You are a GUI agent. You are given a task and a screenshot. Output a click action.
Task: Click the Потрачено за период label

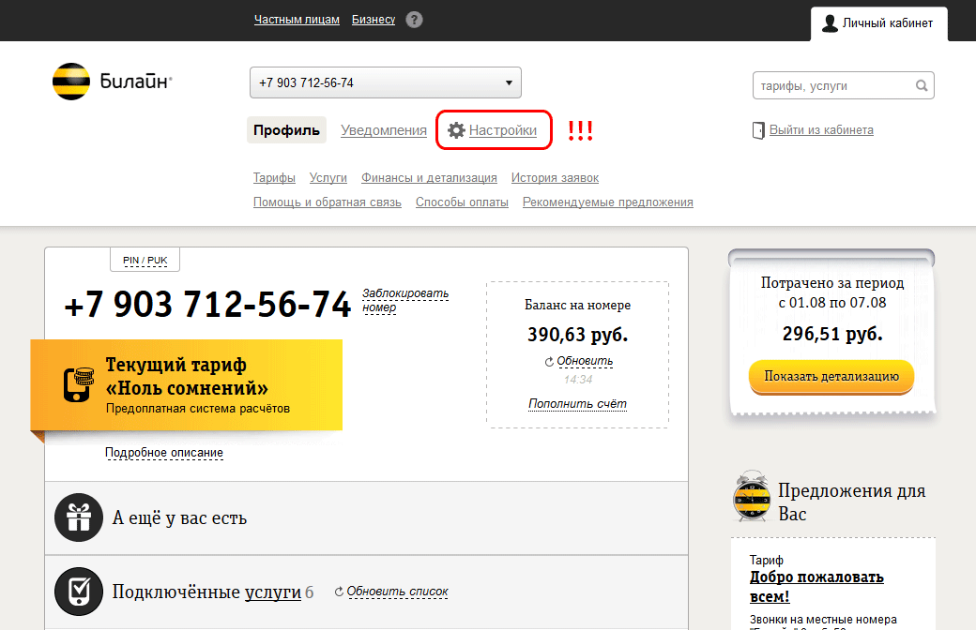coord(832,283)
